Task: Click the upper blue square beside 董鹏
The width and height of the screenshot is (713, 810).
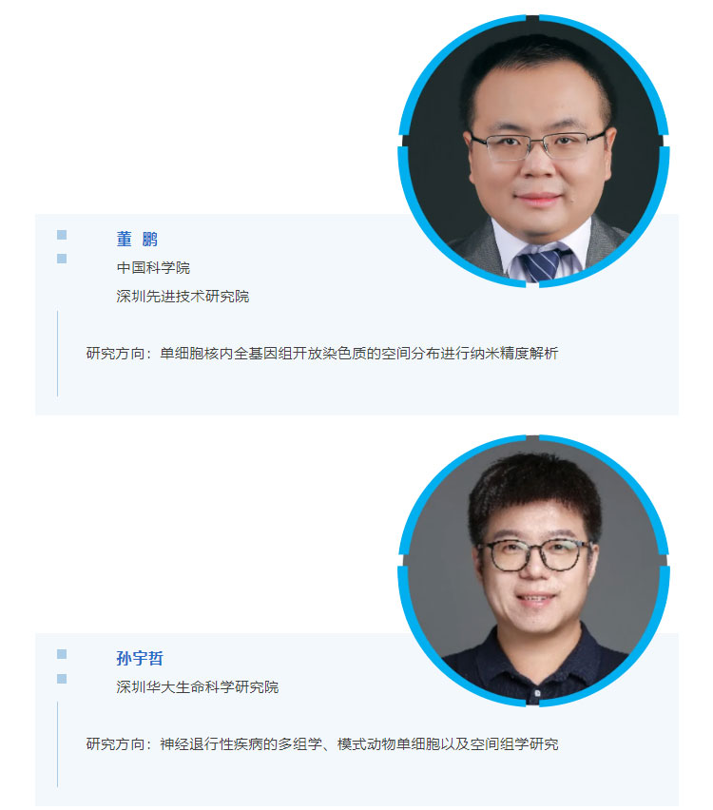Action: [62, 235]
